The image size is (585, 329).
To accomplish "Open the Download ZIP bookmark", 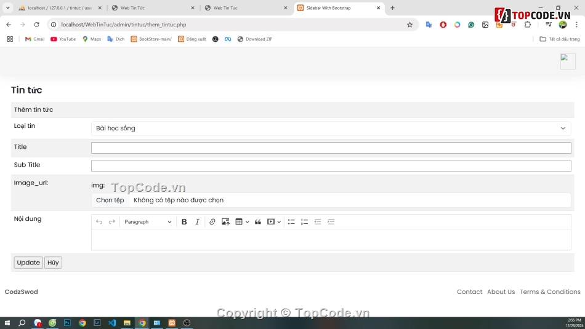I will coord(255,39).
